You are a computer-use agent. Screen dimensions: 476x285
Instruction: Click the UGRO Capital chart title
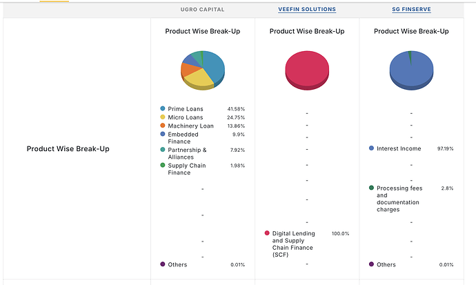(x=203, y=31)
